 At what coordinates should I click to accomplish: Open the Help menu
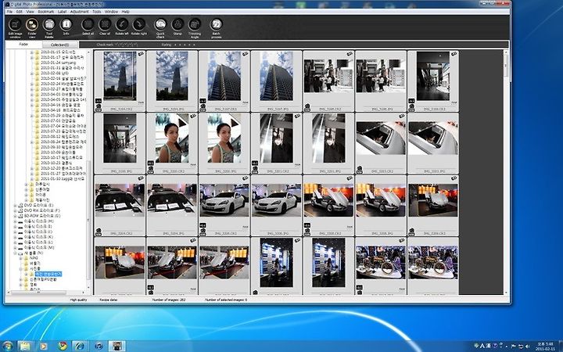(125, 12)
